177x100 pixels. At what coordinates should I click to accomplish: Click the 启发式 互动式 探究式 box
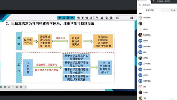click(75, 41)
